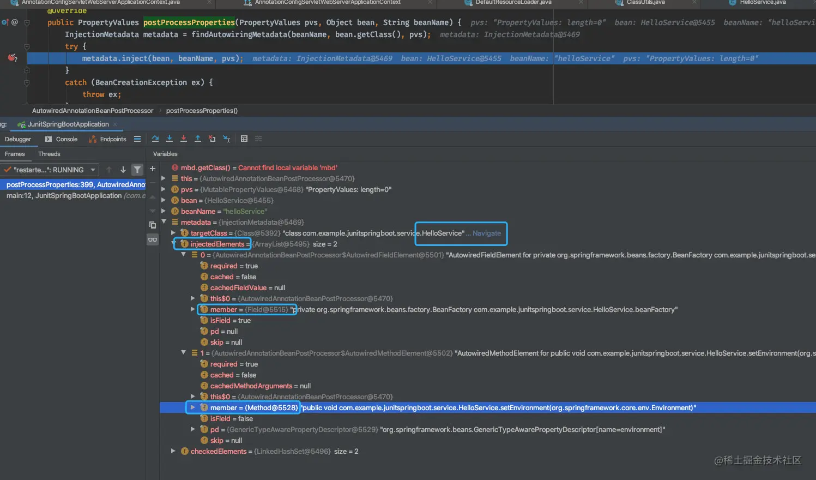The image size is (816, 480).
Task: Collapse metadata variable node
Action: [x=164, y=221]
